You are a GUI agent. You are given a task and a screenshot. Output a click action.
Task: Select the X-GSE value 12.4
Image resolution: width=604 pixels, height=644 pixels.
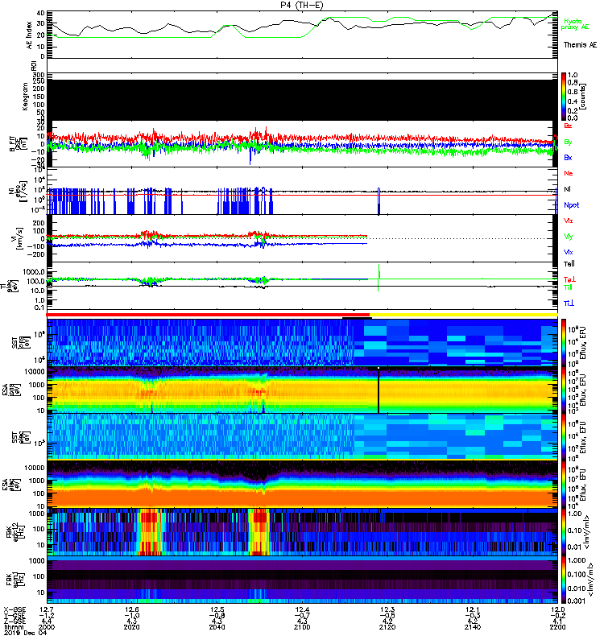pyautogui.click(x=302, y=609)
